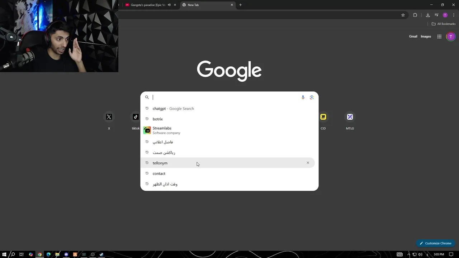Click the Chrome icon on the taskbar
This screenshot has width=459, height=258.
pos(39,254)
